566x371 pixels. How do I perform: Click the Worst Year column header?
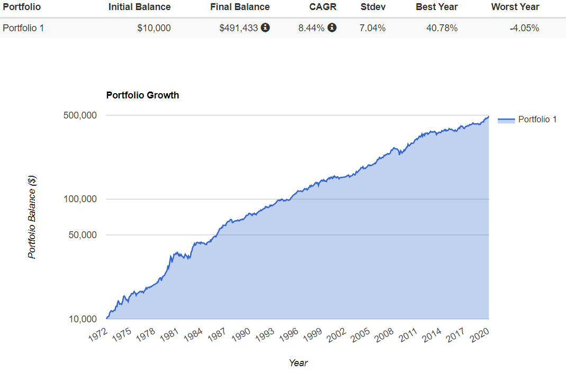[x=515, y=7]
